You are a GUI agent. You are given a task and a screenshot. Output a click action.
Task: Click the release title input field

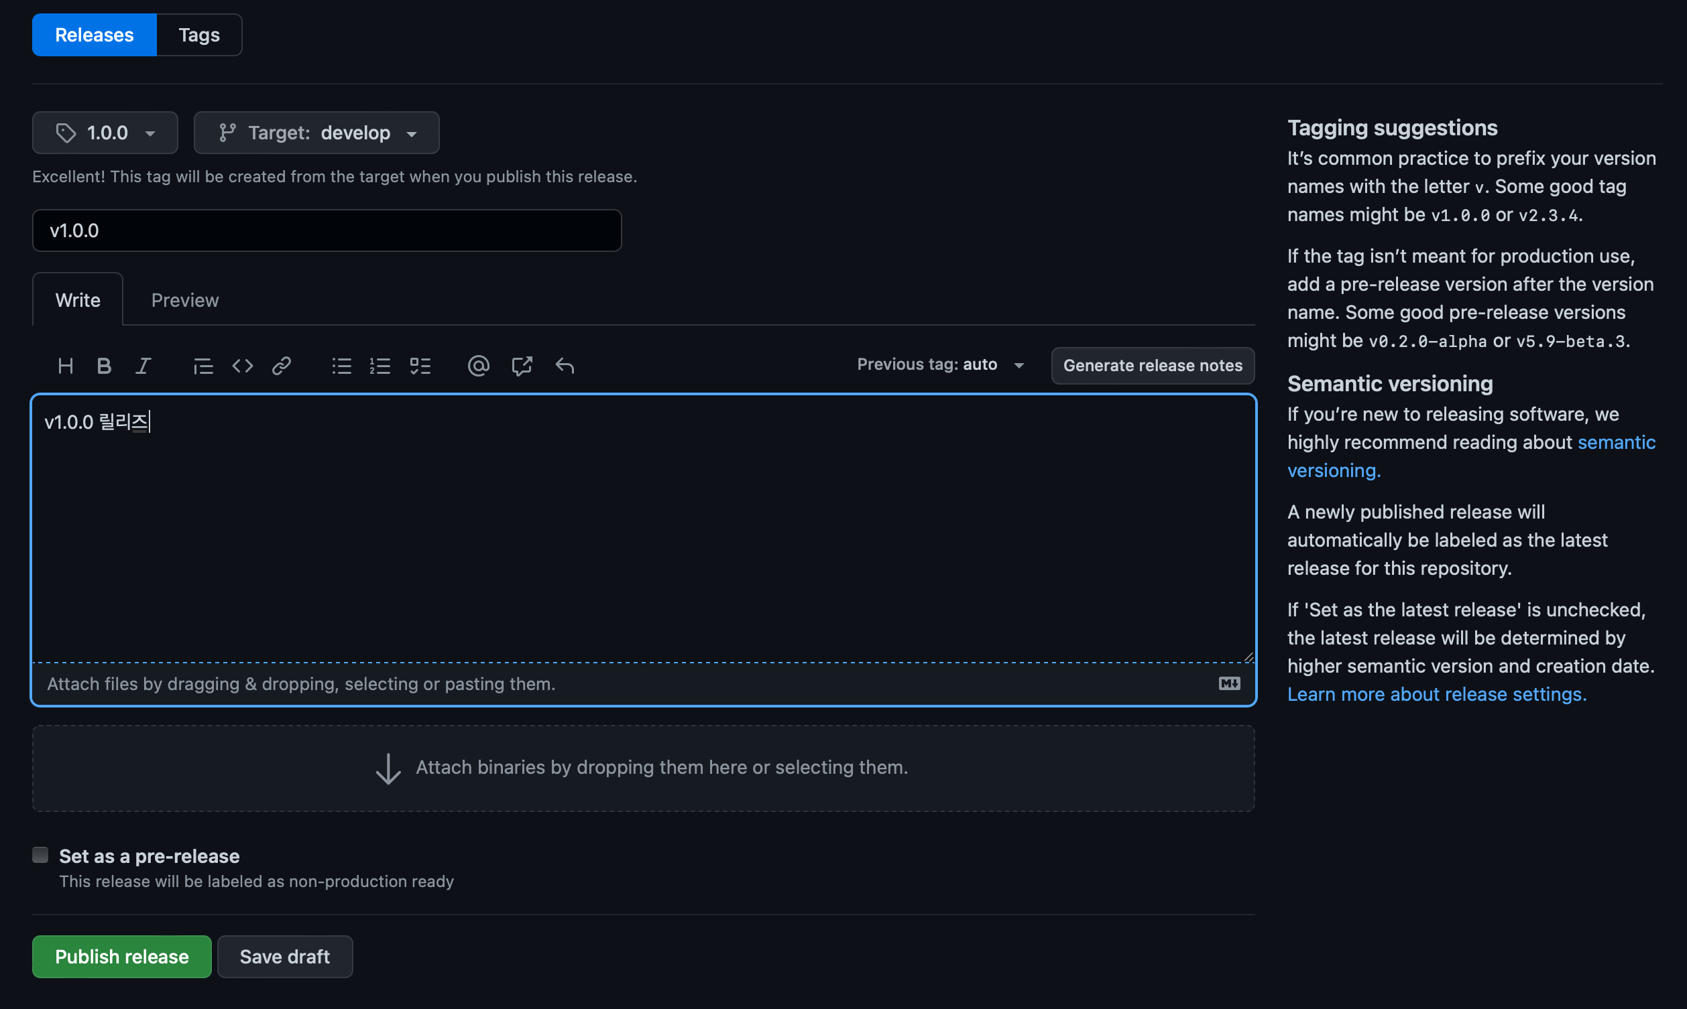327,230
